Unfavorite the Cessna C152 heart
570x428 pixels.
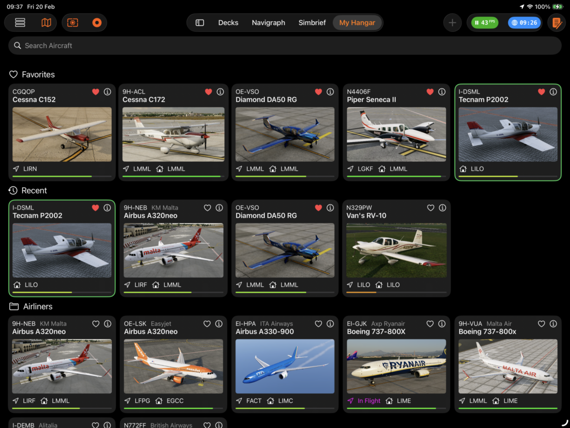point(95,92)
